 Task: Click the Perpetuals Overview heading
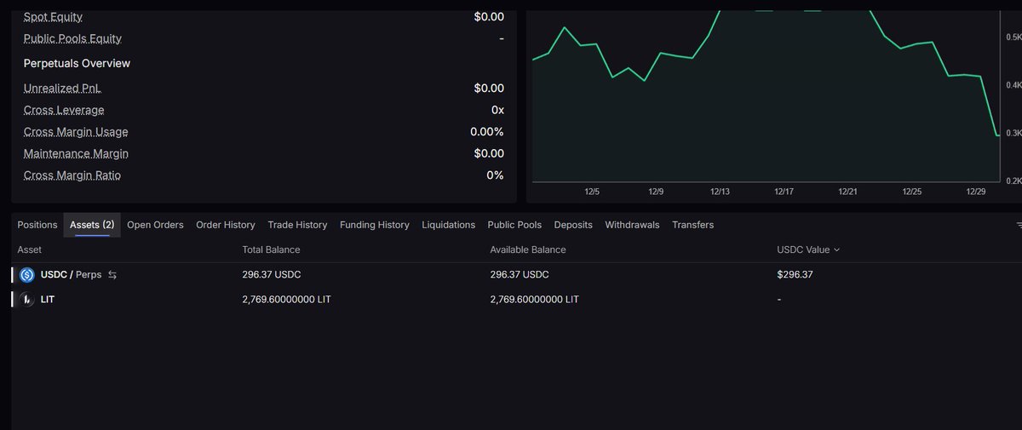(x=77, y=63)
